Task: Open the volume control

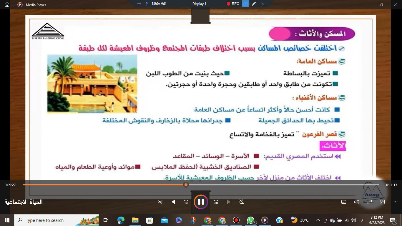Action: tap(356, 202)
